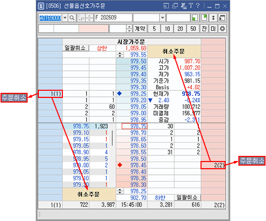The height and width of the screenshot is (221, 266).
Task: Toggle the 미 unfilled orders button
Action: [x=213, y=29]
